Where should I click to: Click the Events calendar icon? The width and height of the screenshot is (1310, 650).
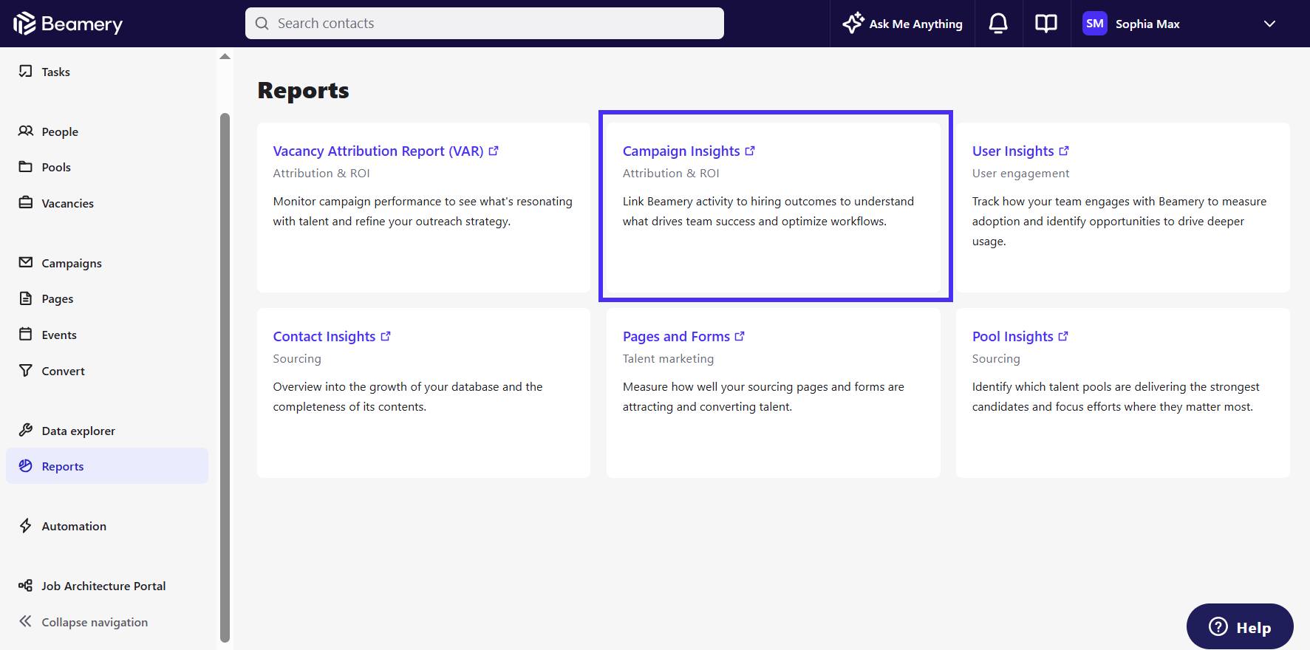pyautogui.click(x=26, y=334)
